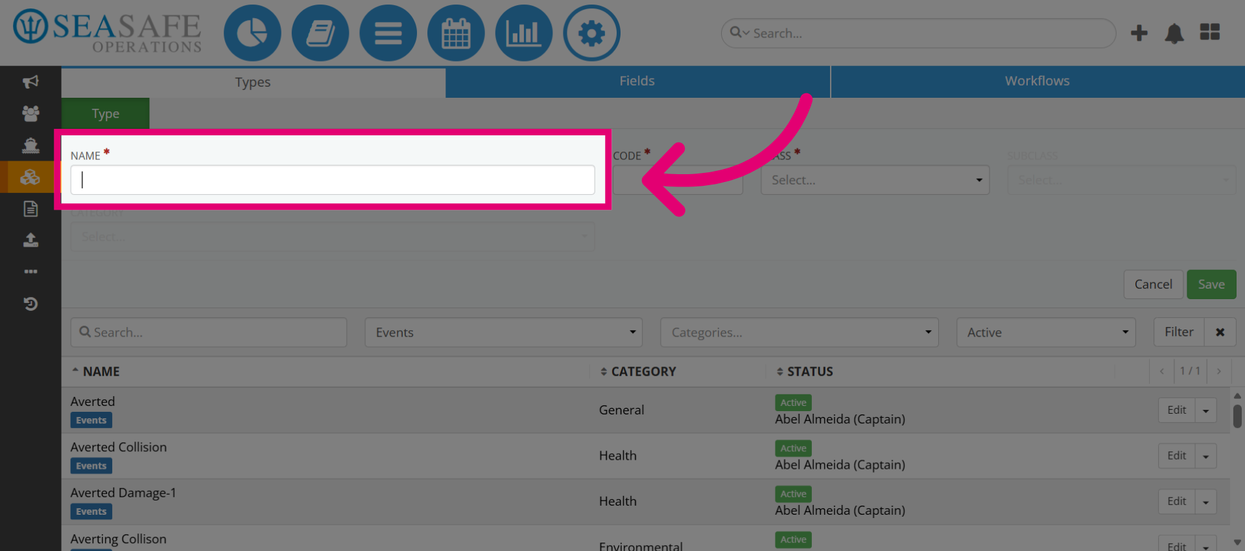This screenshot has width=1245, height=551.
Task: Click the SeaSafe Operations logo
Action: [108, 31]
